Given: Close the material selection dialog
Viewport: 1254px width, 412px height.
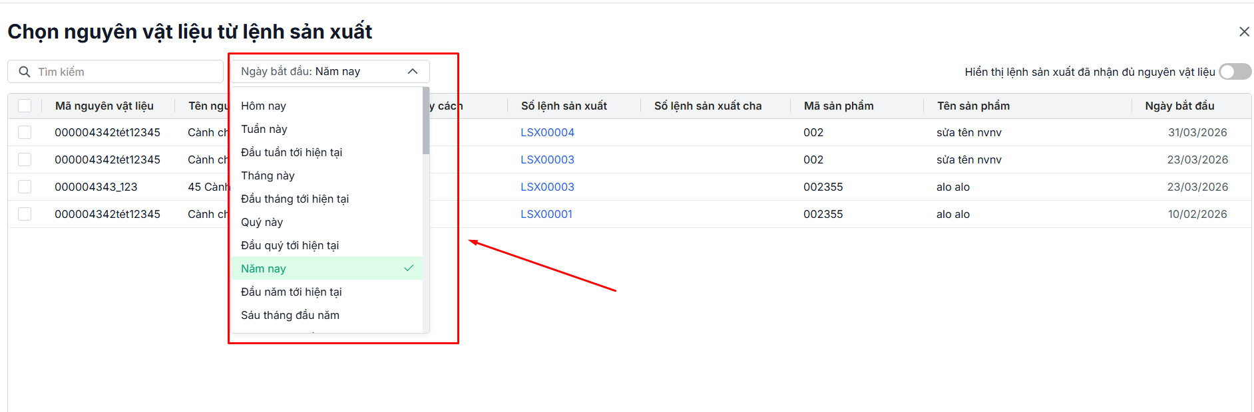Looking at the screenshot, I should [x=1243, y=32].
